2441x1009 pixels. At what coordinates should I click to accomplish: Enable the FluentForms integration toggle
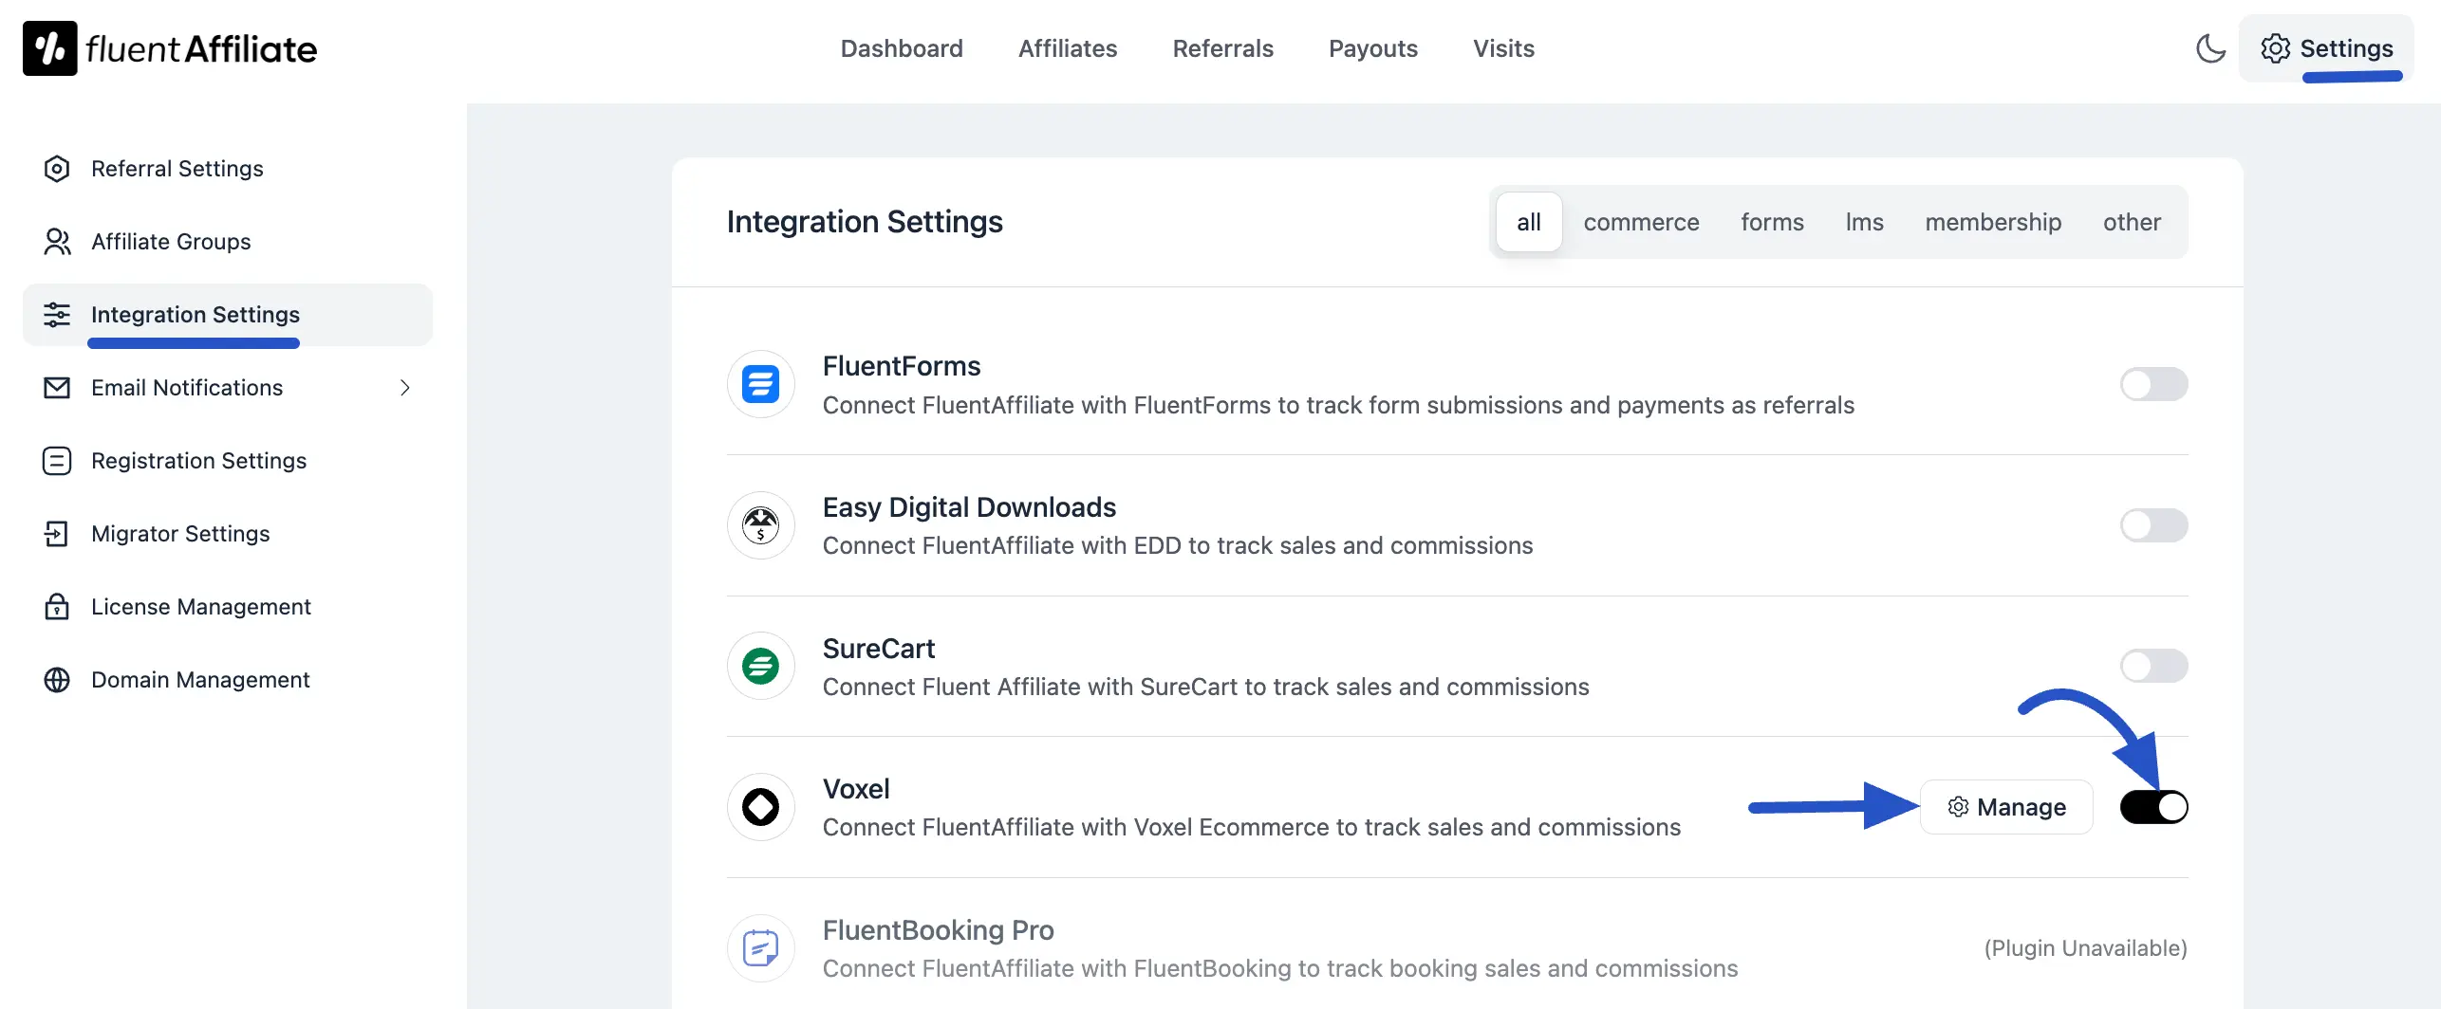pos(2153,384)
